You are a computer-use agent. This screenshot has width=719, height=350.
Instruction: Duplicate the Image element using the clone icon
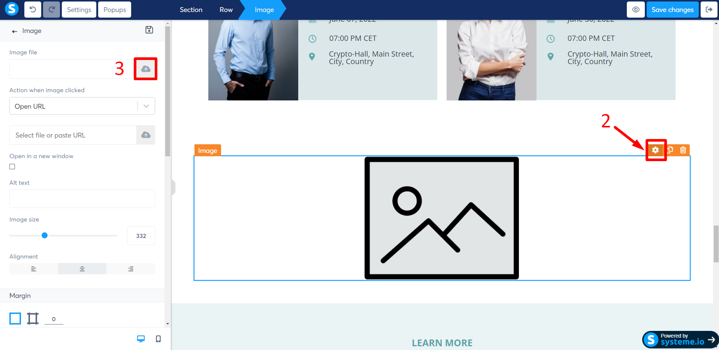(x=670, y=150)
